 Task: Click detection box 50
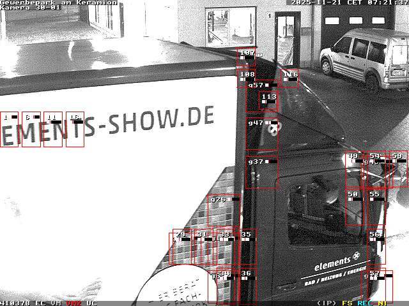355,207
